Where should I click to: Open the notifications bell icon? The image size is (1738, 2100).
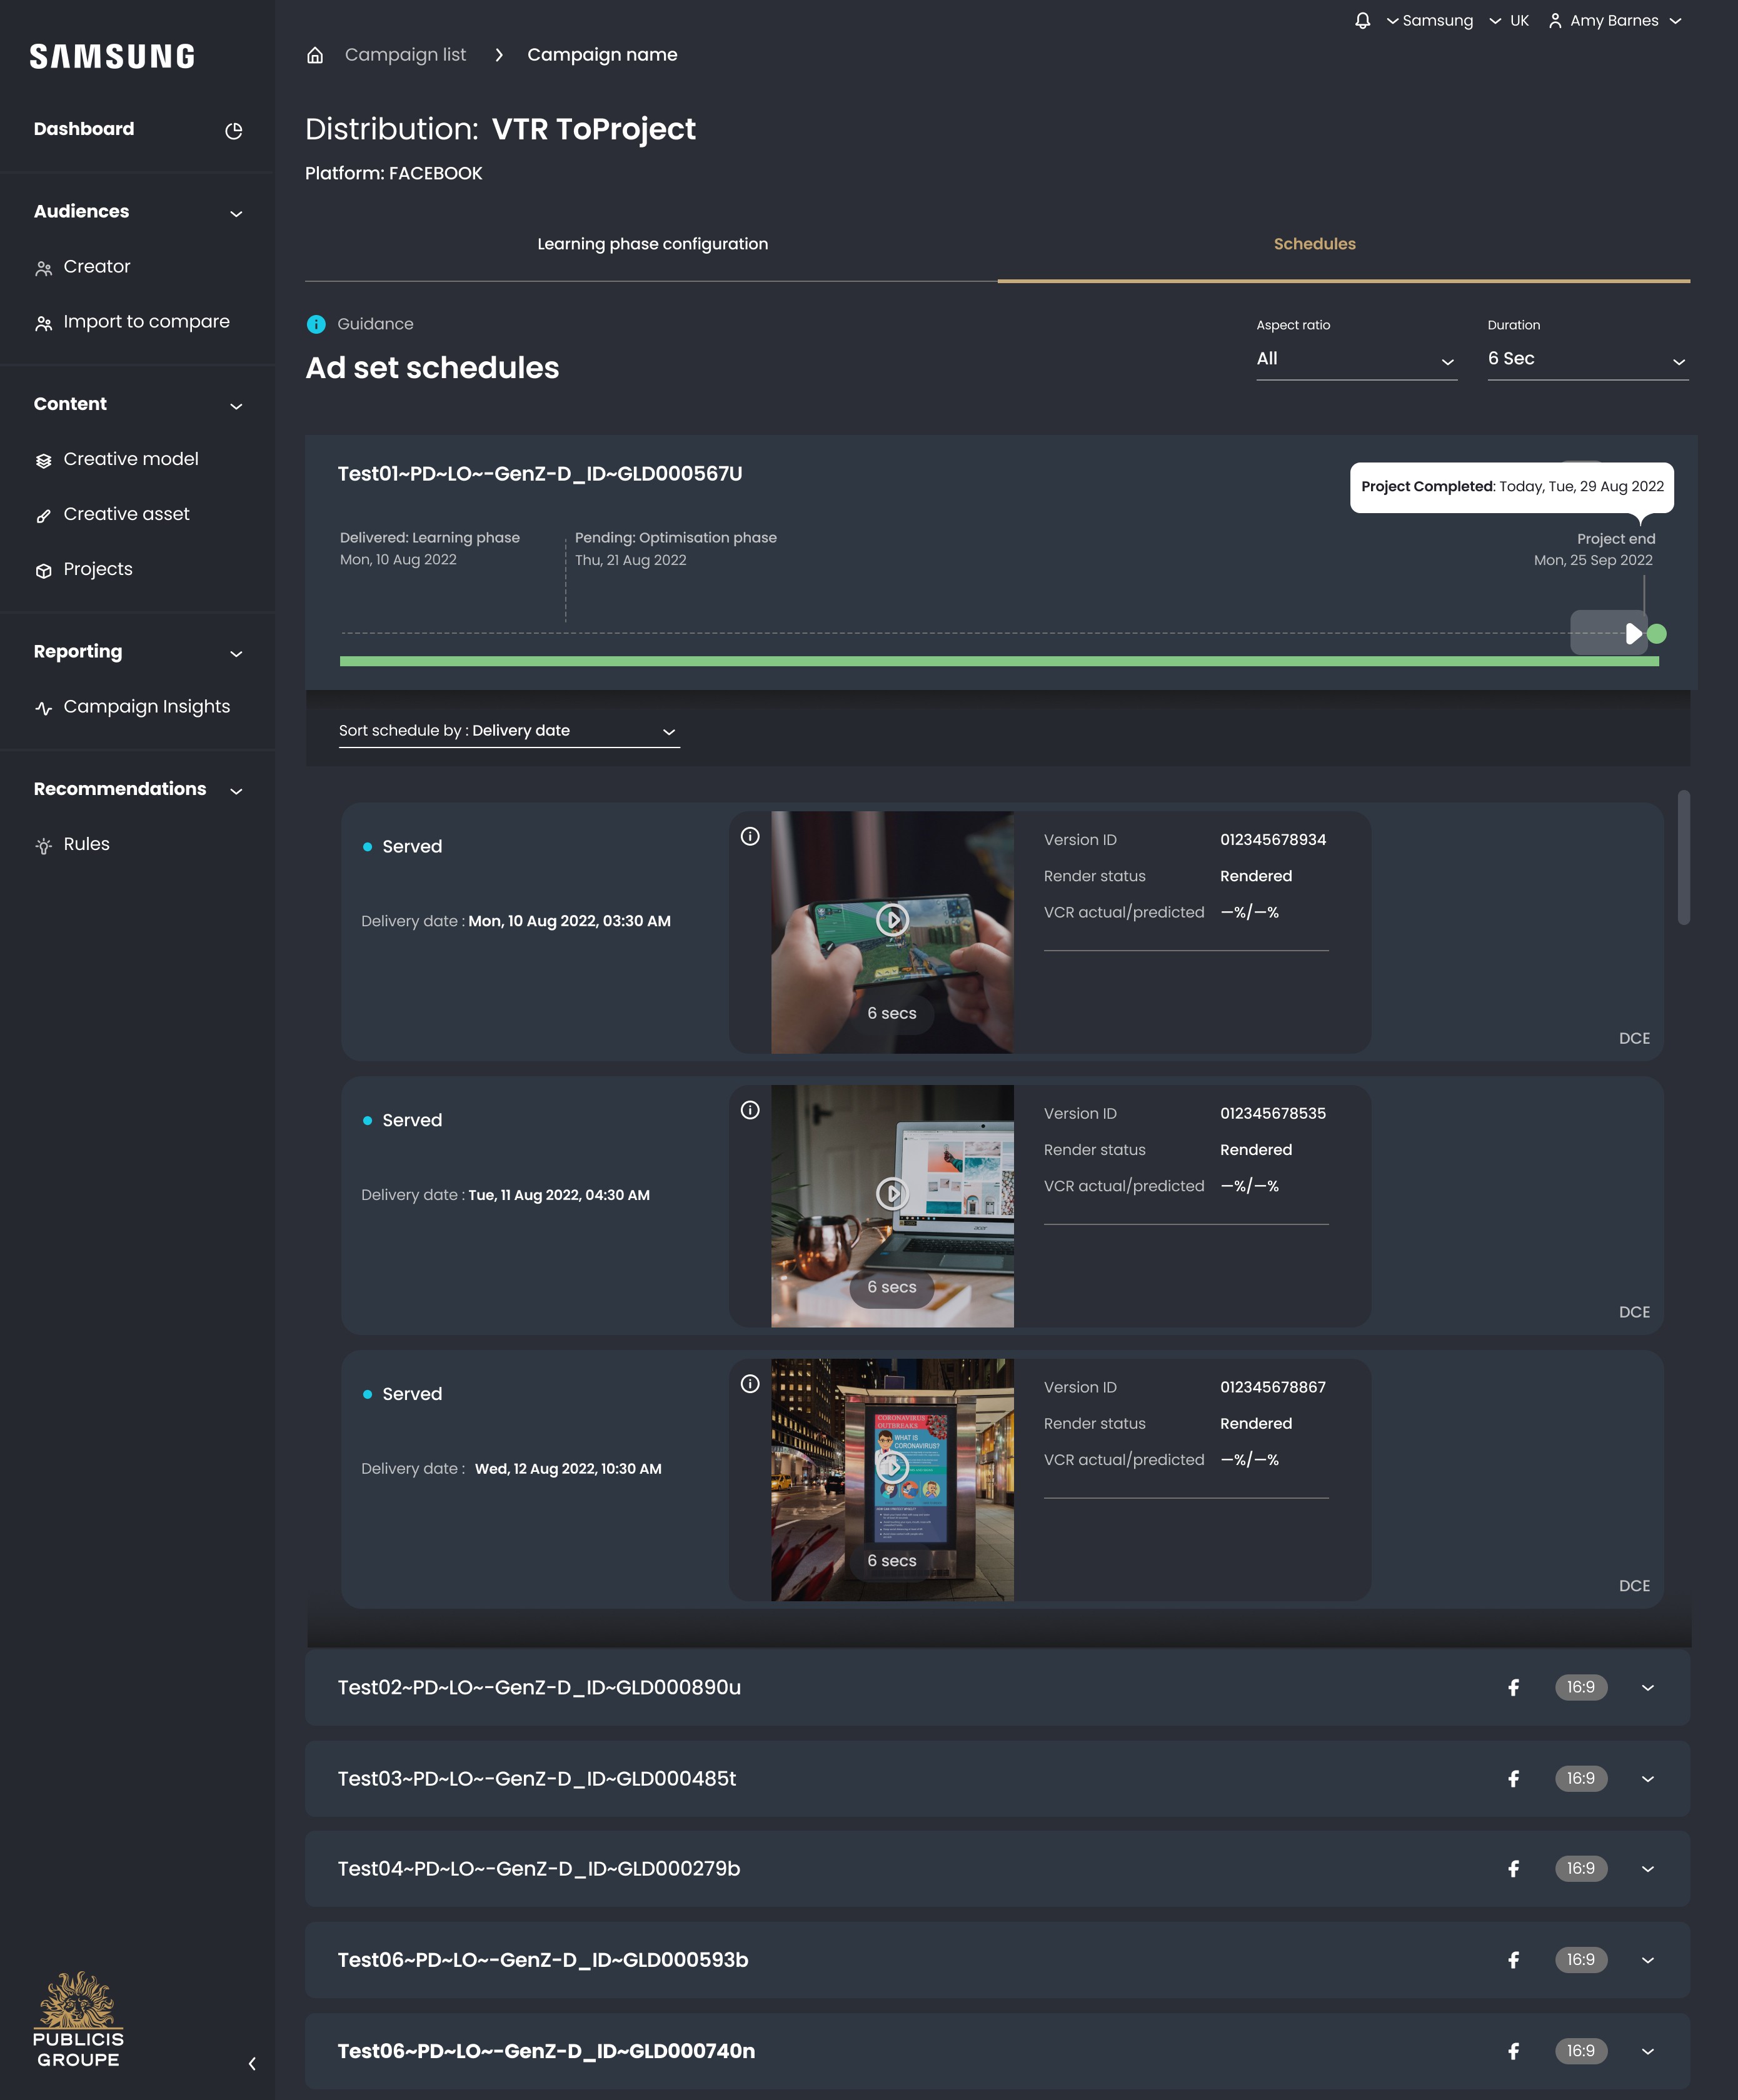1362,21
